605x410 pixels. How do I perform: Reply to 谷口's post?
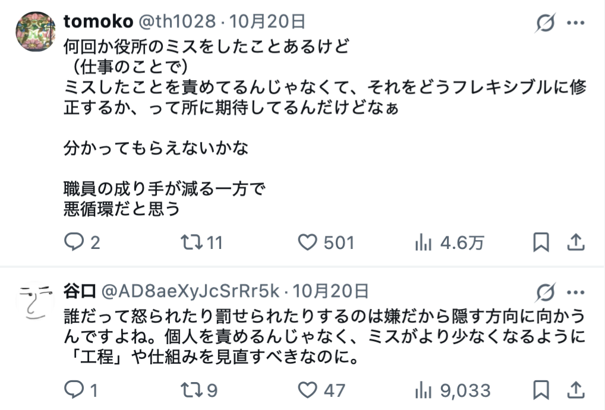click(73, 390)
